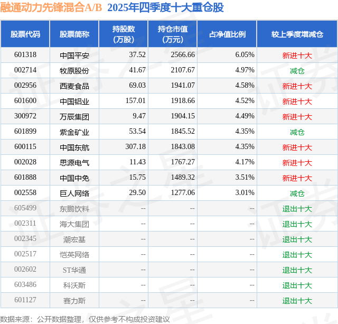
Task: Click the 较上季度增减仓 column header
Action: coord(297,34)
